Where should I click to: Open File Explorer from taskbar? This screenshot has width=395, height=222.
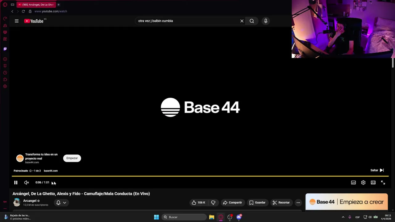212,217
